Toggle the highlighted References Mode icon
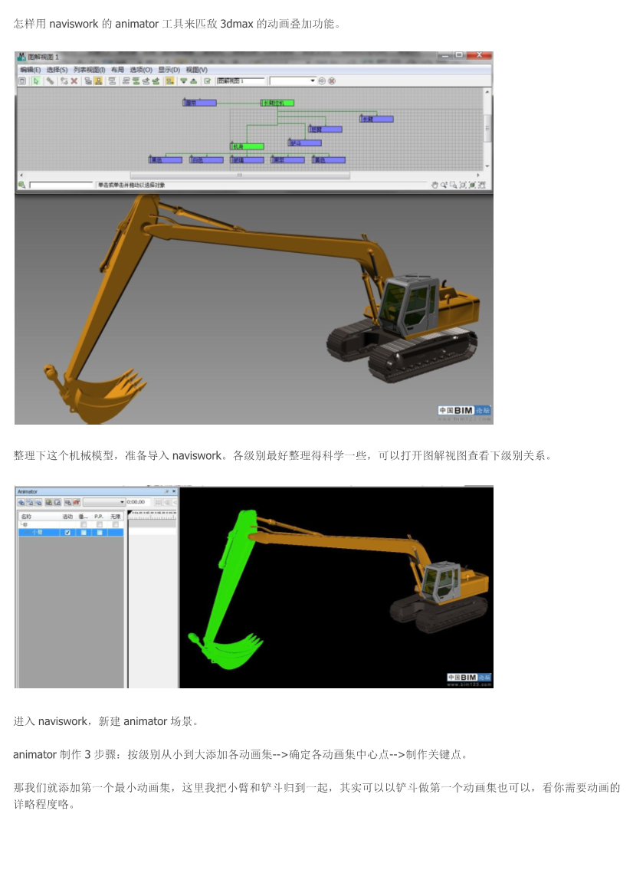Viewport: 633px width, 896px height. click(x=97, y=80)
